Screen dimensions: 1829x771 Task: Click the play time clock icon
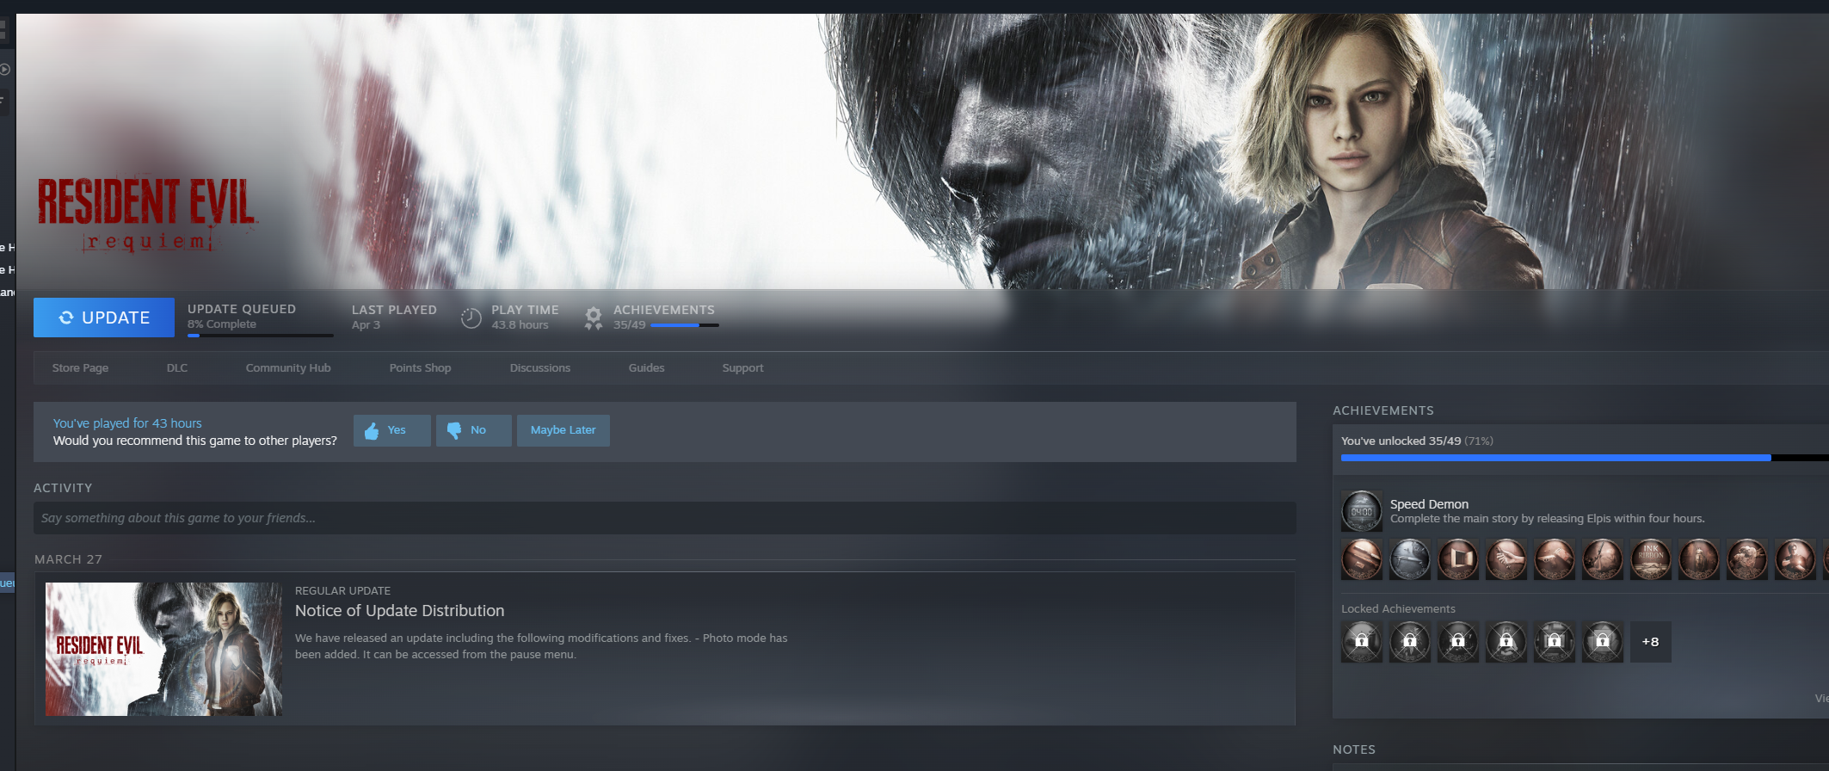tap(471, 318)
